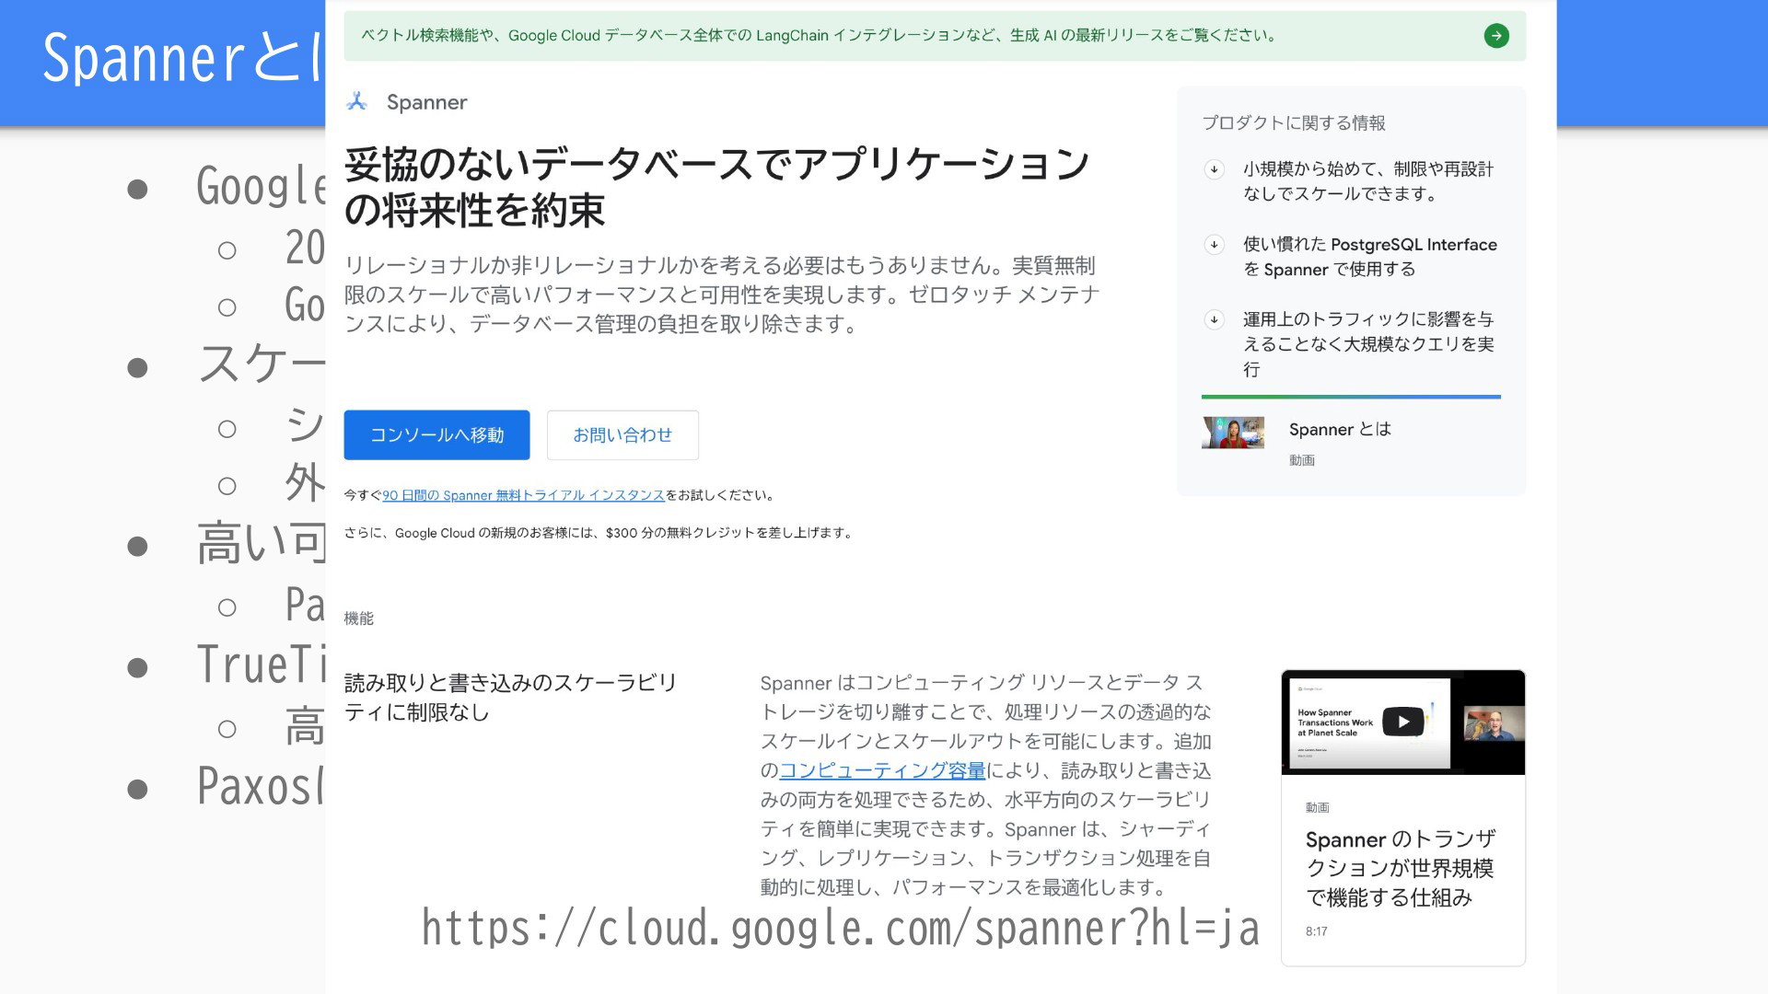
Task: Click the down-arrow icon beside 運用上のトラフィック item
Action: tap(1215, 320)
